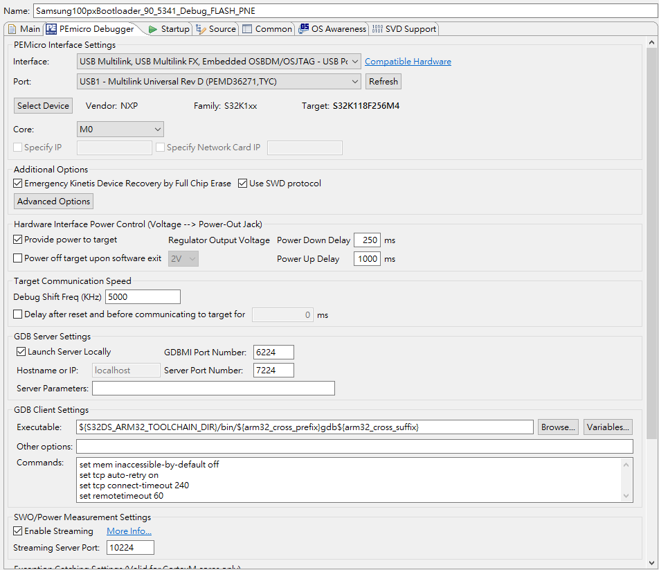This screenshot has height=570, width=659.
Task: Click the SVD Support tab icon
Action: coord(377,29)
